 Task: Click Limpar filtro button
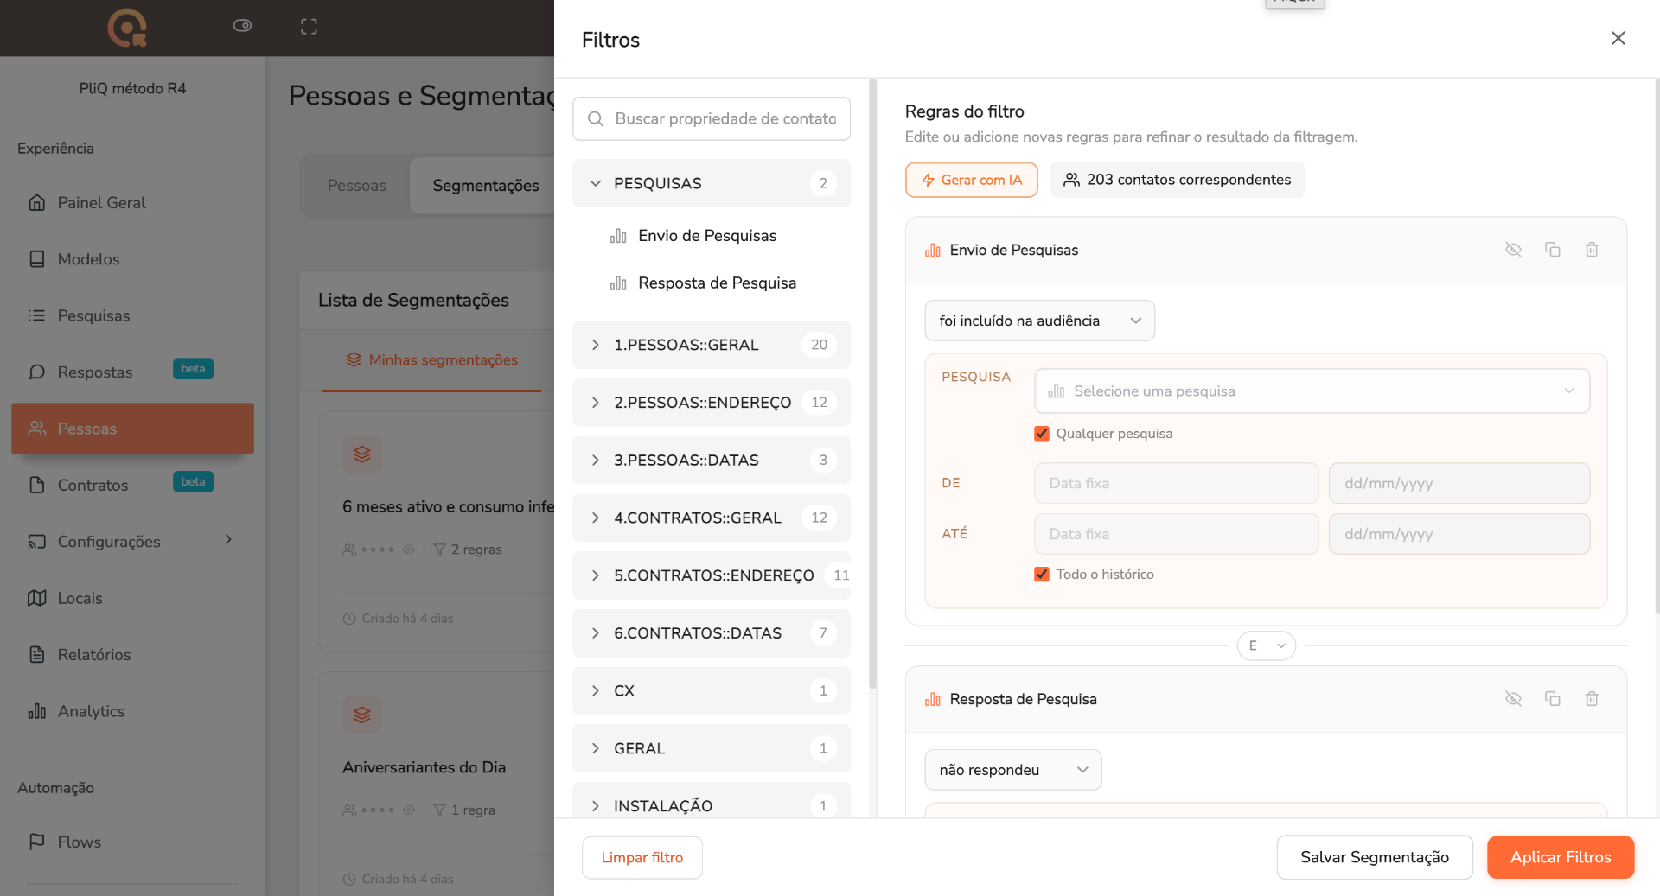pos(642,857)
